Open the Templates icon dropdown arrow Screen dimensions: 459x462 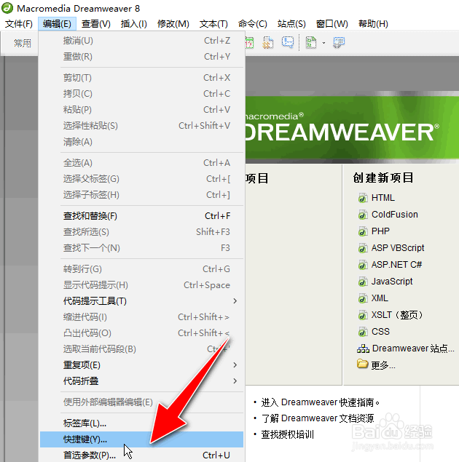pos(323,43)
